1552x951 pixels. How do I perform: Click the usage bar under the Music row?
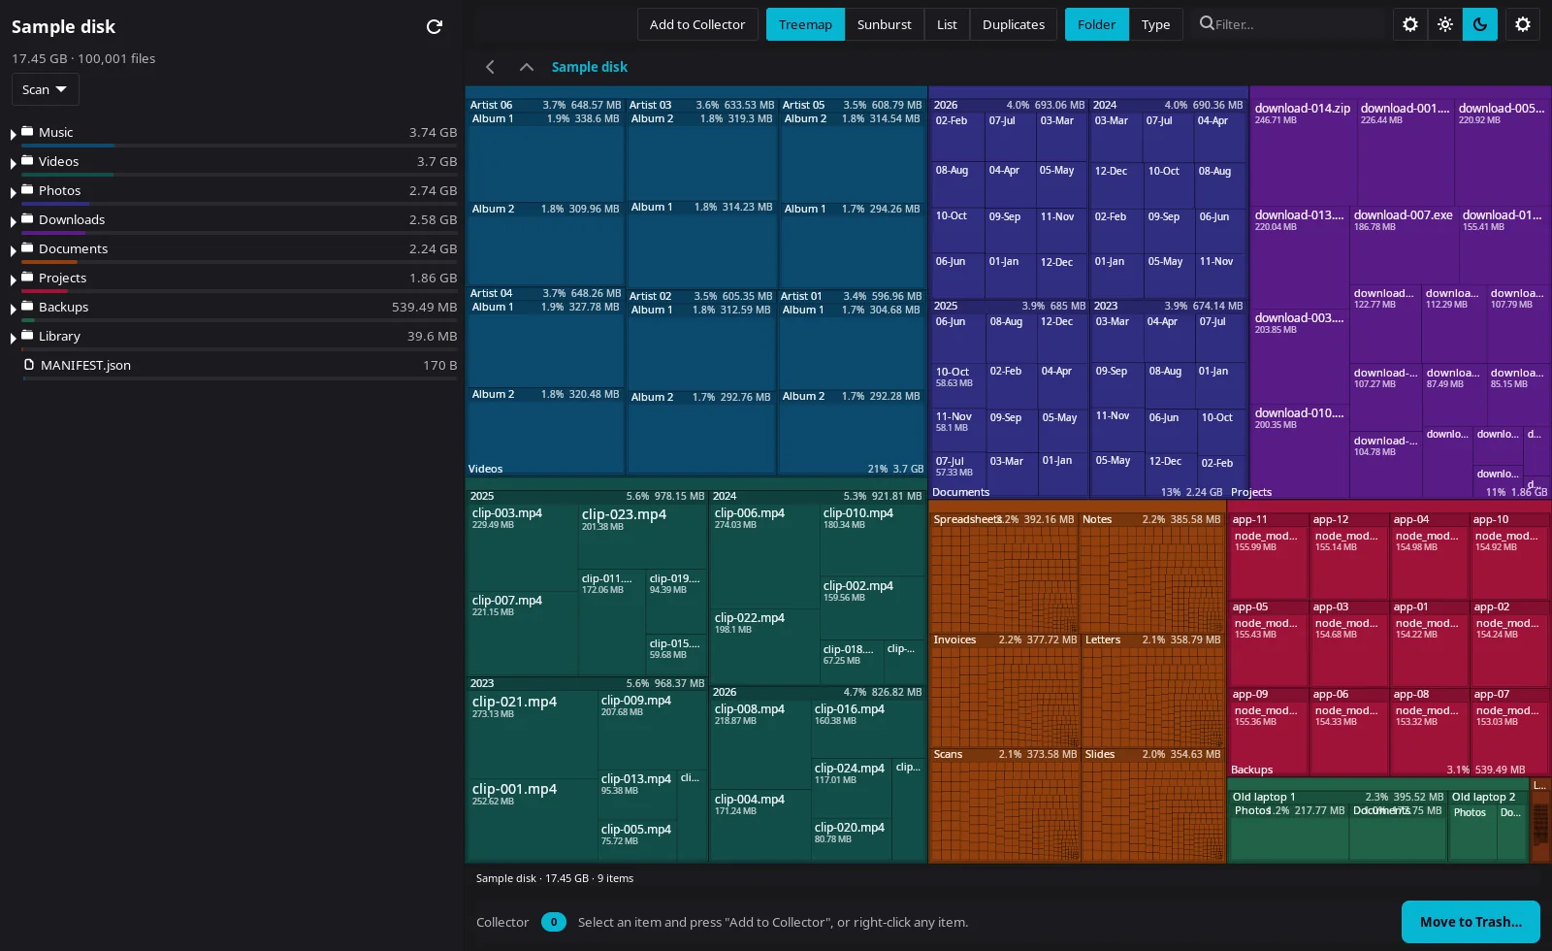click(x=239, y=146)
